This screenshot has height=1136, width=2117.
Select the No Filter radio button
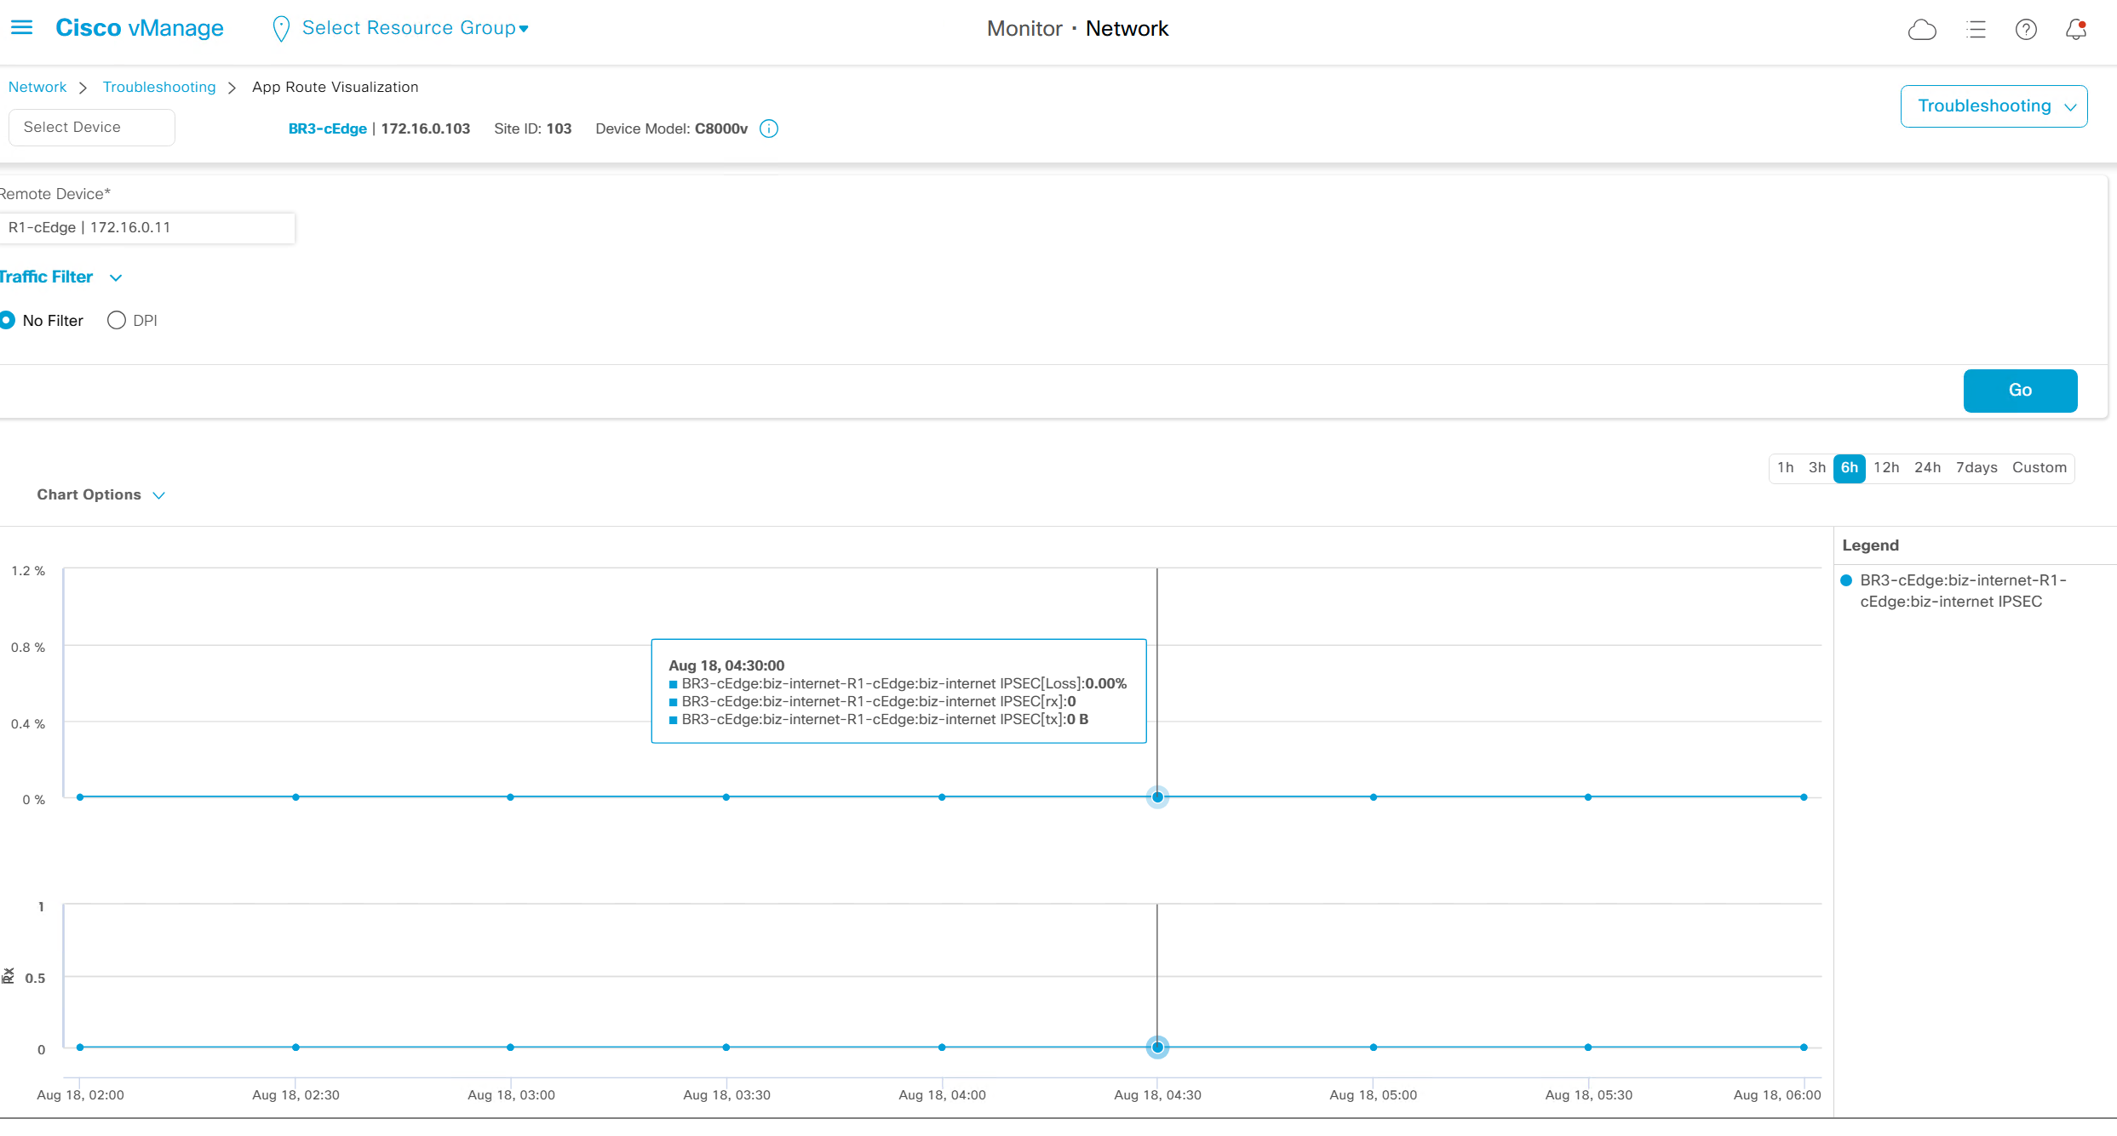click(x=8, y=321)
